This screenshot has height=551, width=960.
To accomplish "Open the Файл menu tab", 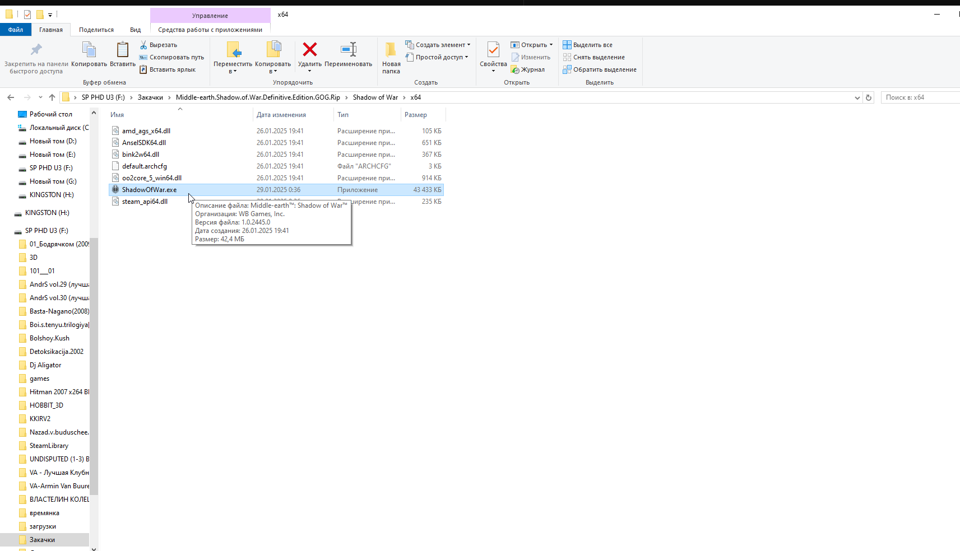I will pos(16,30).
